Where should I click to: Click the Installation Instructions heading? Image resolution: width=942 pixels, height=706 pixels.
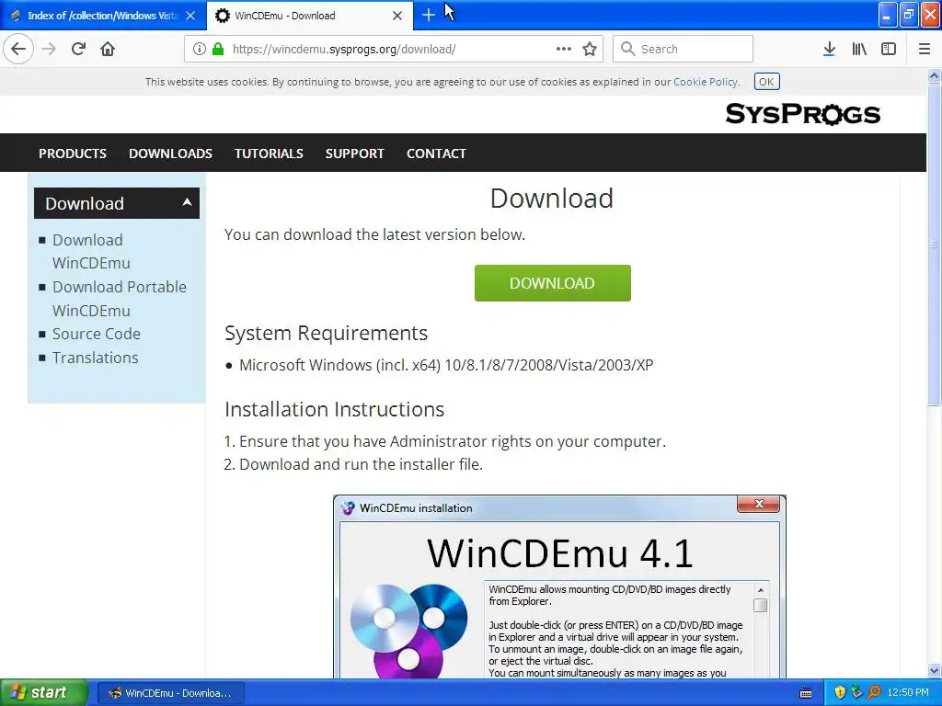pyautogui.click(x=335, y=409)
